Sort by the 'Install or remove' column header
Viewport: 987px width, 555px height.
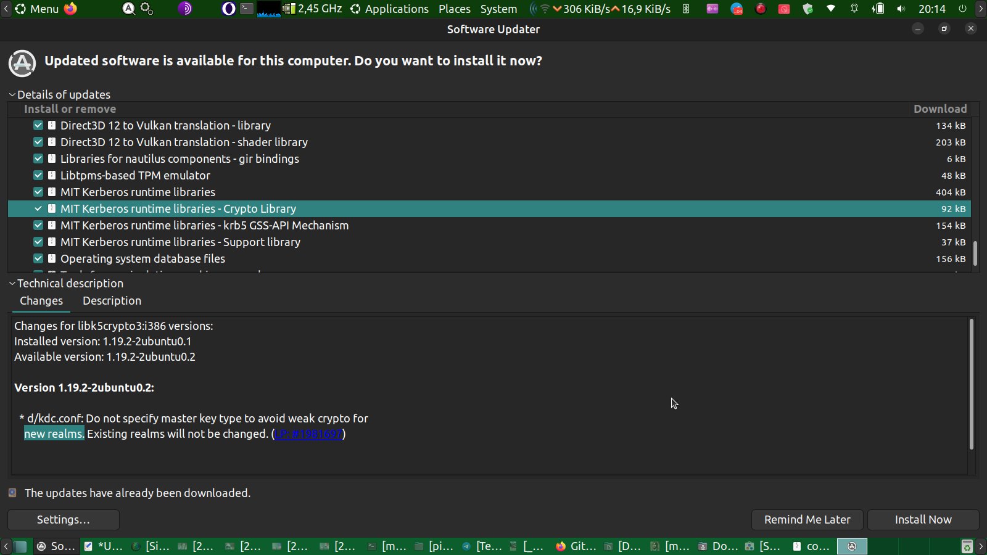click(x=70, y=109)
